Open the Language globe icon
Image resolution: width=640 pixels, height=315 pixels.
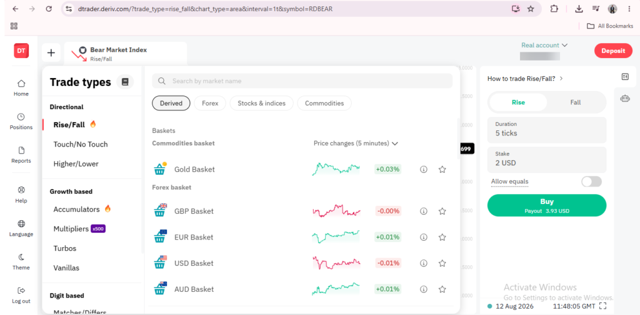click(21, 224)
